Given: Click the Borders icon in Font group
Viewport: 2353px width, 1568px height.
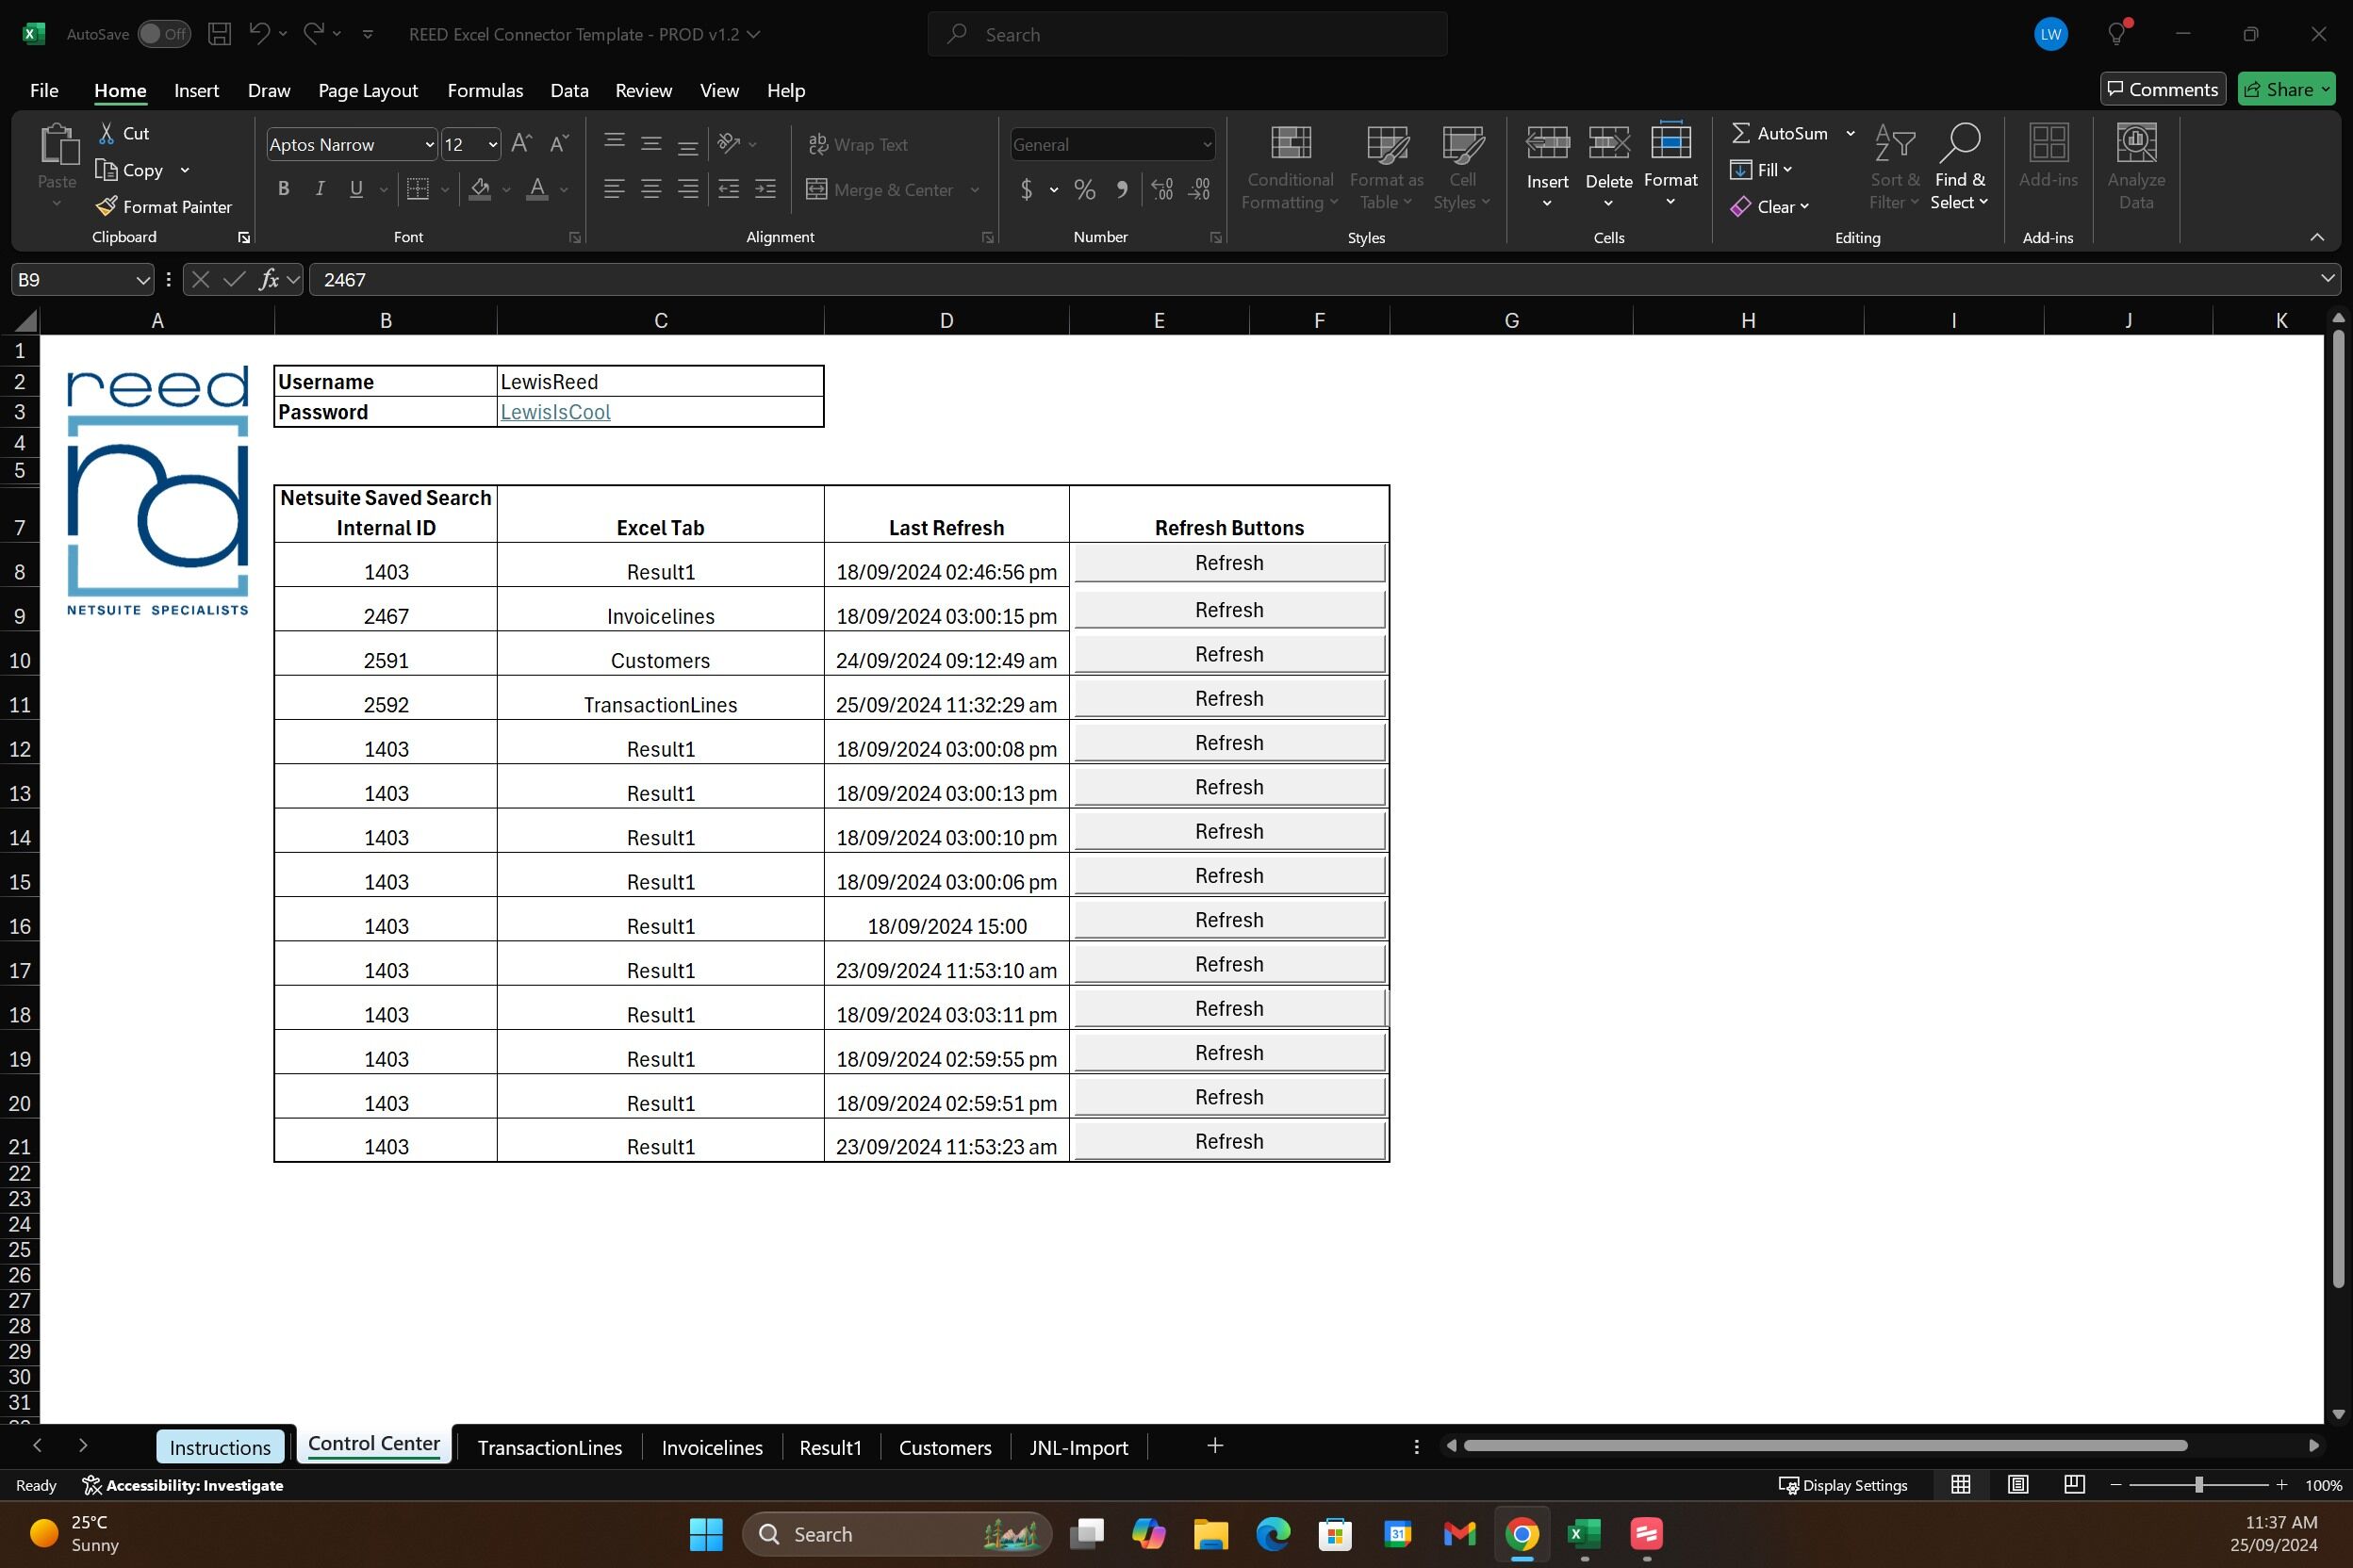Looking at the screenshot, I should 418,189.
